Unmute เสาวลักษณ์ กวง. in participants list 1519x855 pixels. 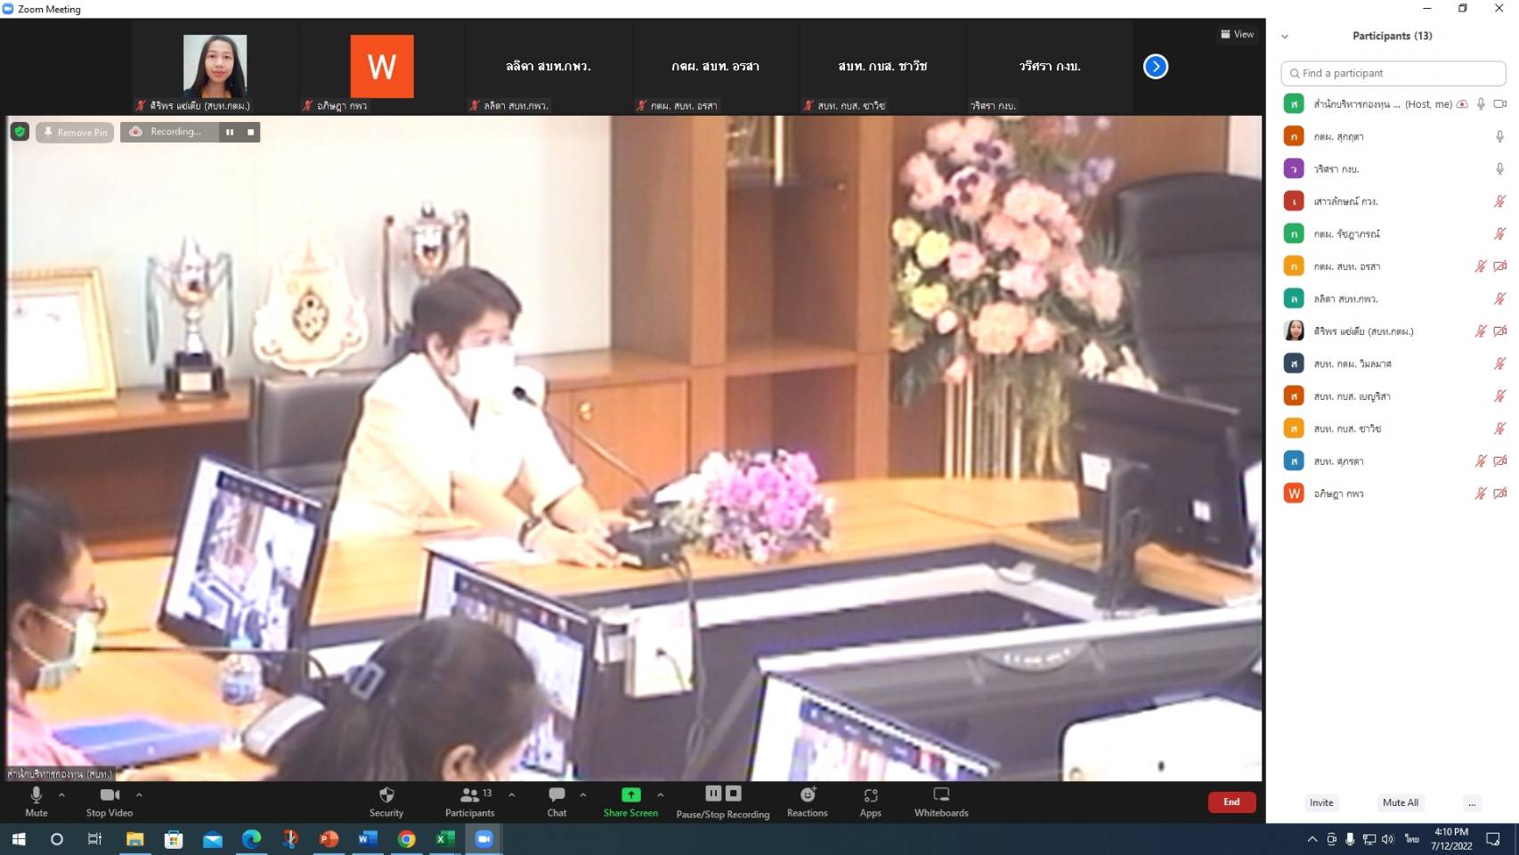[x=1499, y=201]
